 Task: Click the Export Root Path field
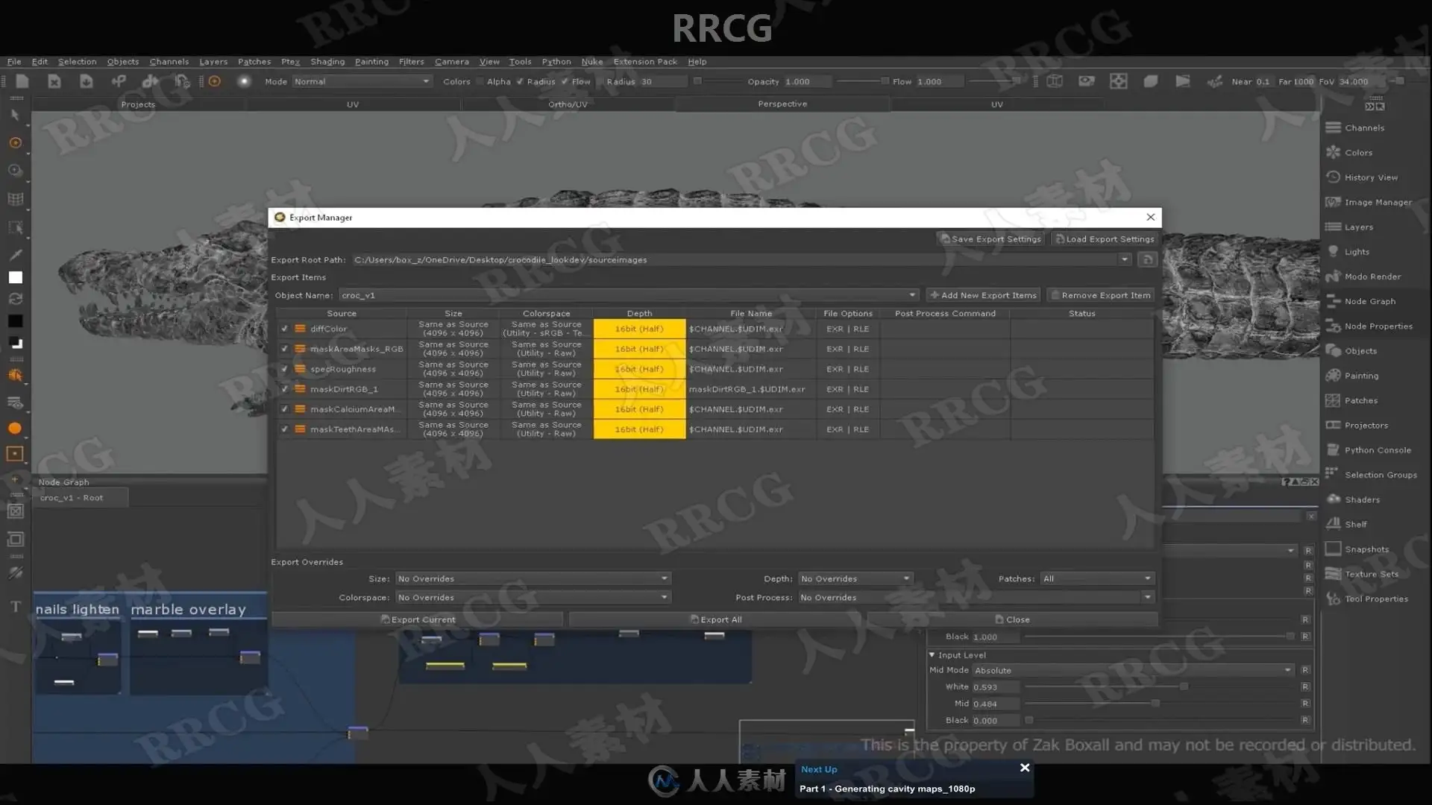pyautogui.click(x=741, y=259)
